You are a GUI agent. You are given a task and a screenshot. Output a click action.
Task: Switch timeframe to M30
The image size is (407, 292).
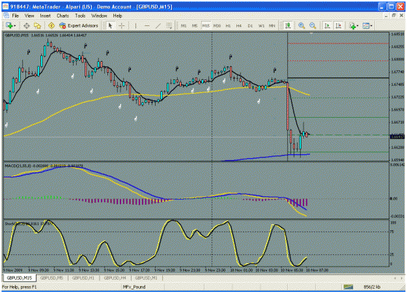coord(217,25)
